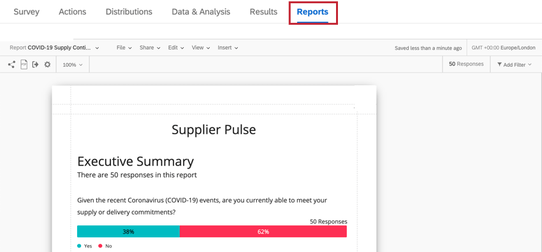The width and height of the screenshot is (542, 252).
Task: Open report settings gear icon
Action: point(47,64)
